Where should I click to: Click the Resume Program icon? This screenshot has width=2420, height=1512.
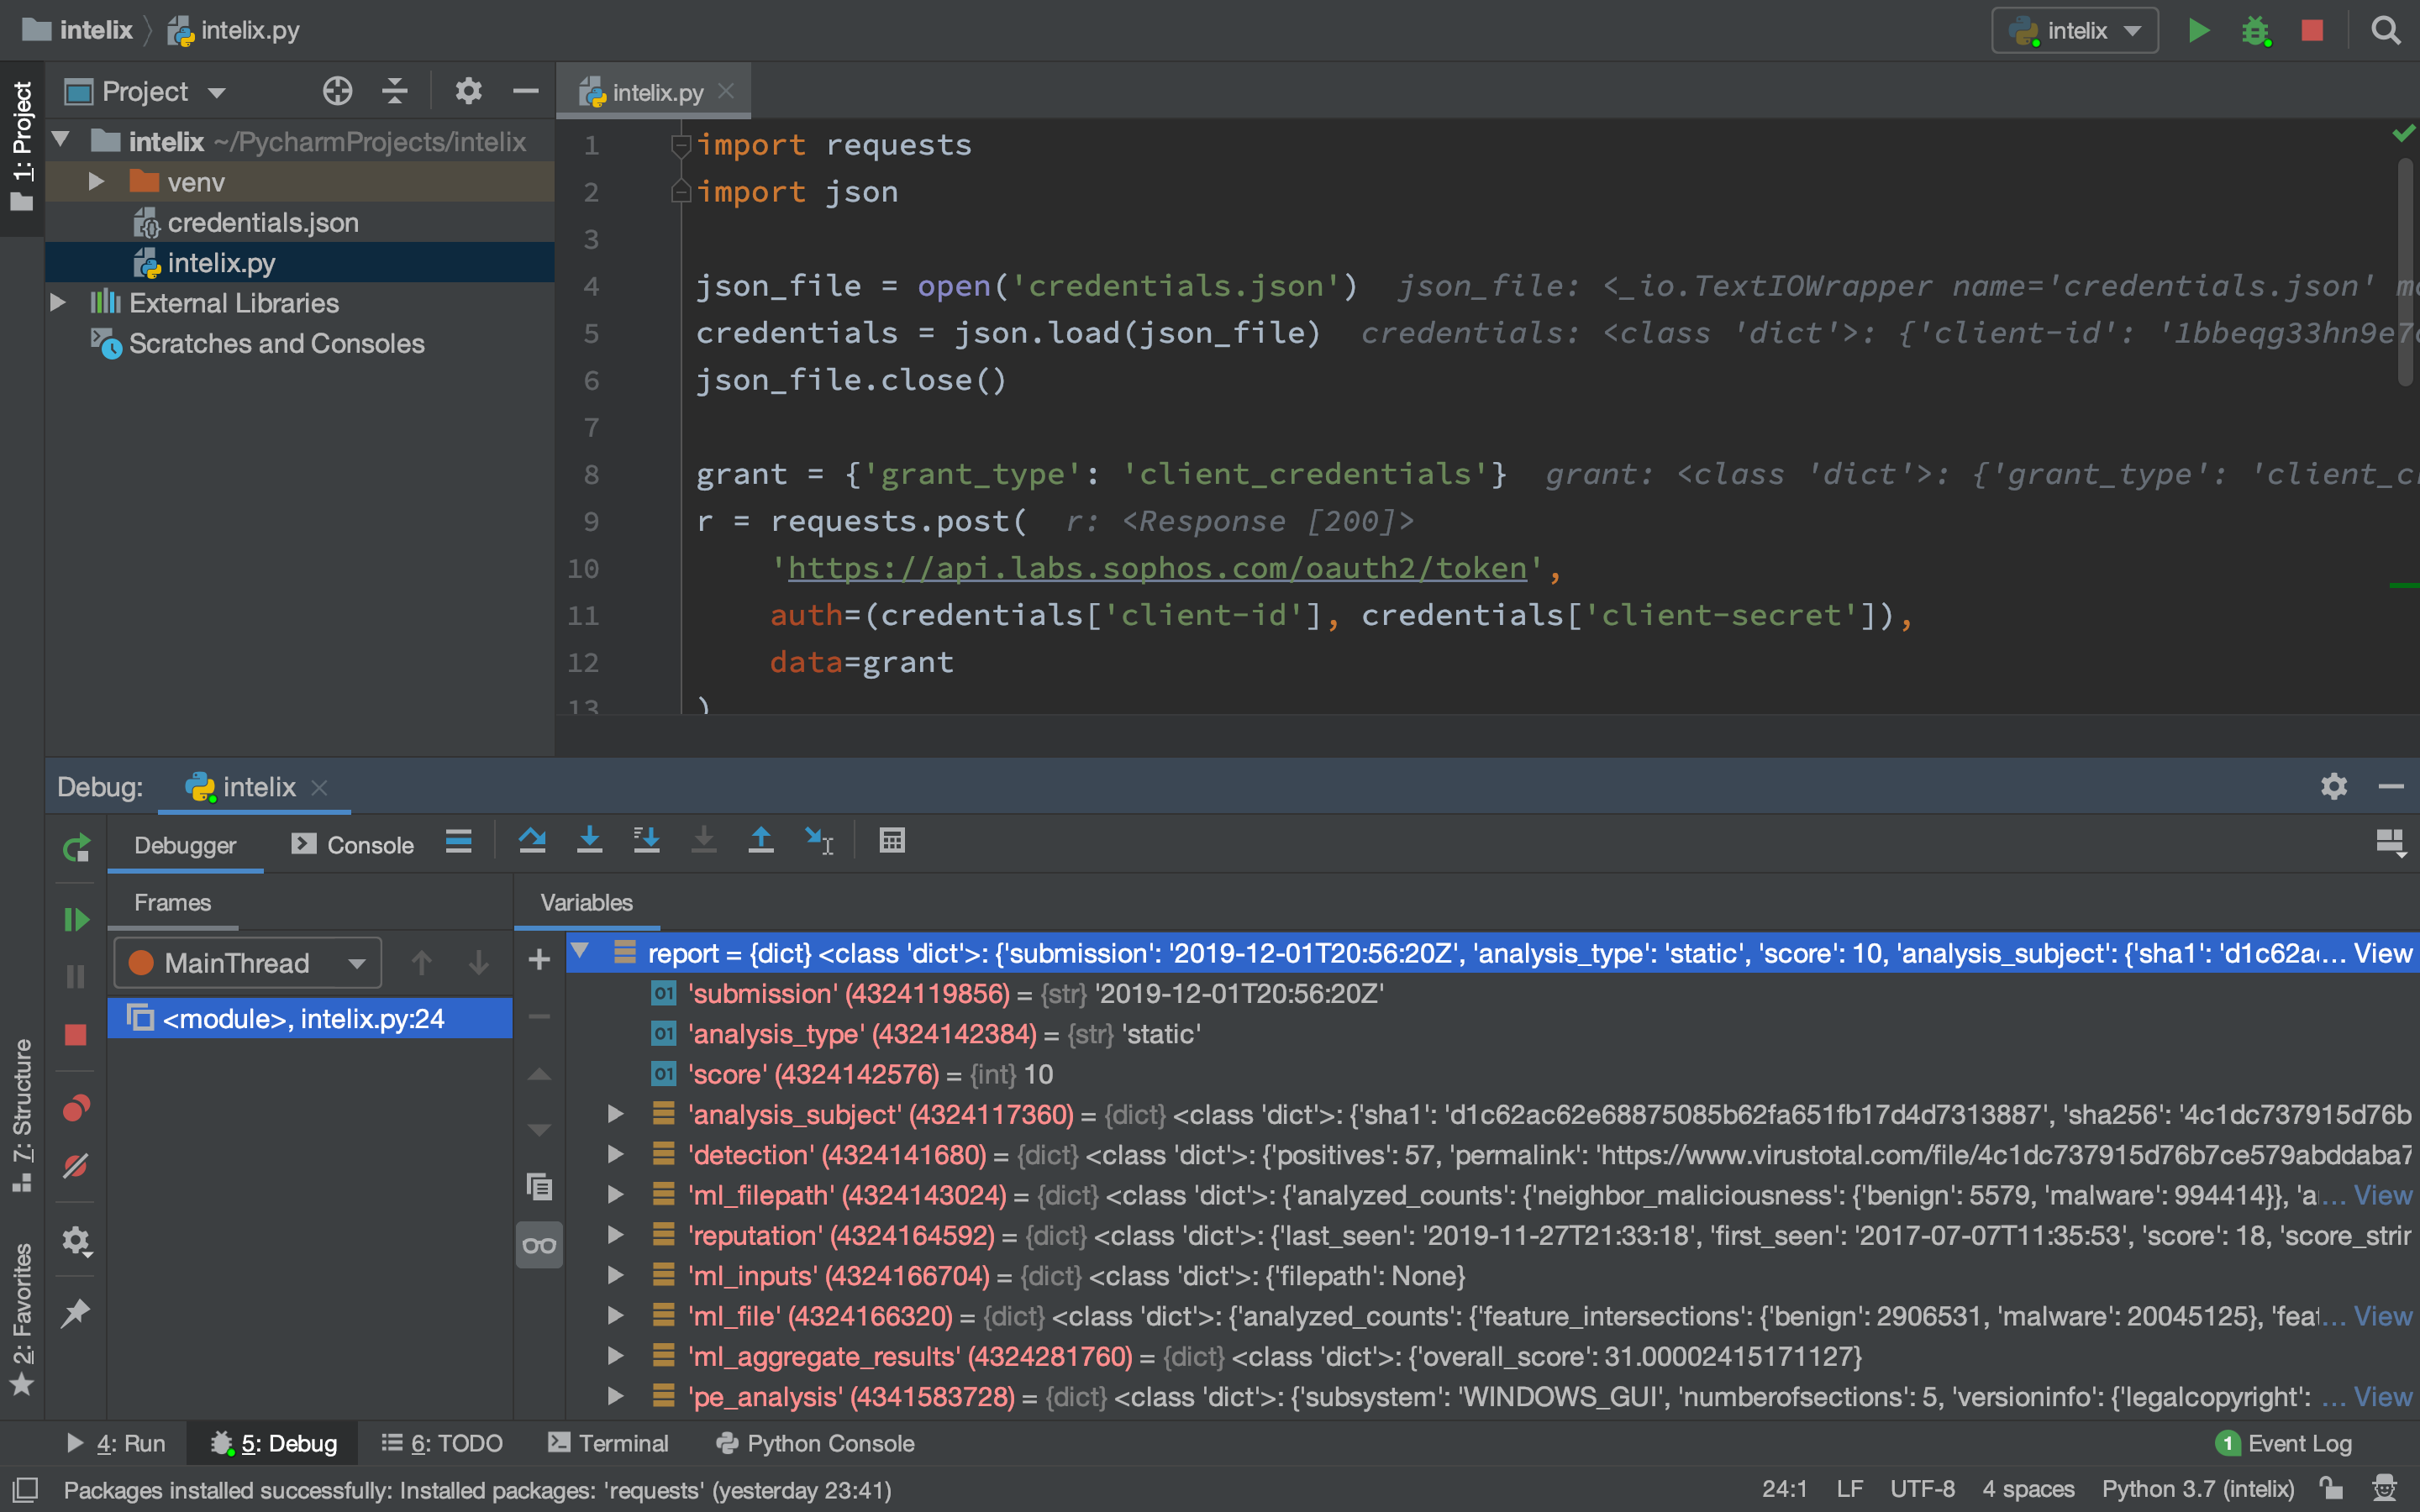pos(76,919)
